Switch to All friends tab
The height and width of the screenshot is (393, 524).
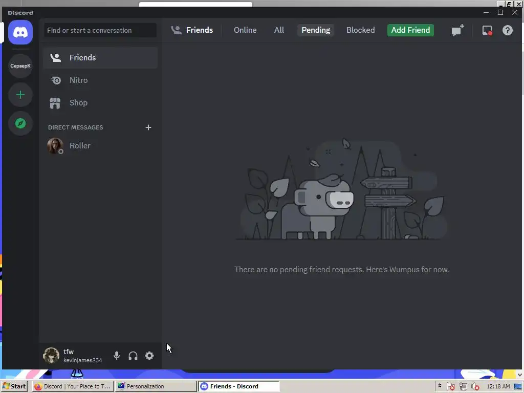coord(279,30)
